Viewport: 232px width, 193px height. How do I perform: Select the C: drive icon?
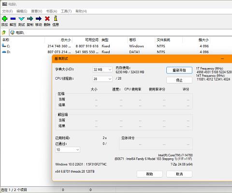(4, 46)
